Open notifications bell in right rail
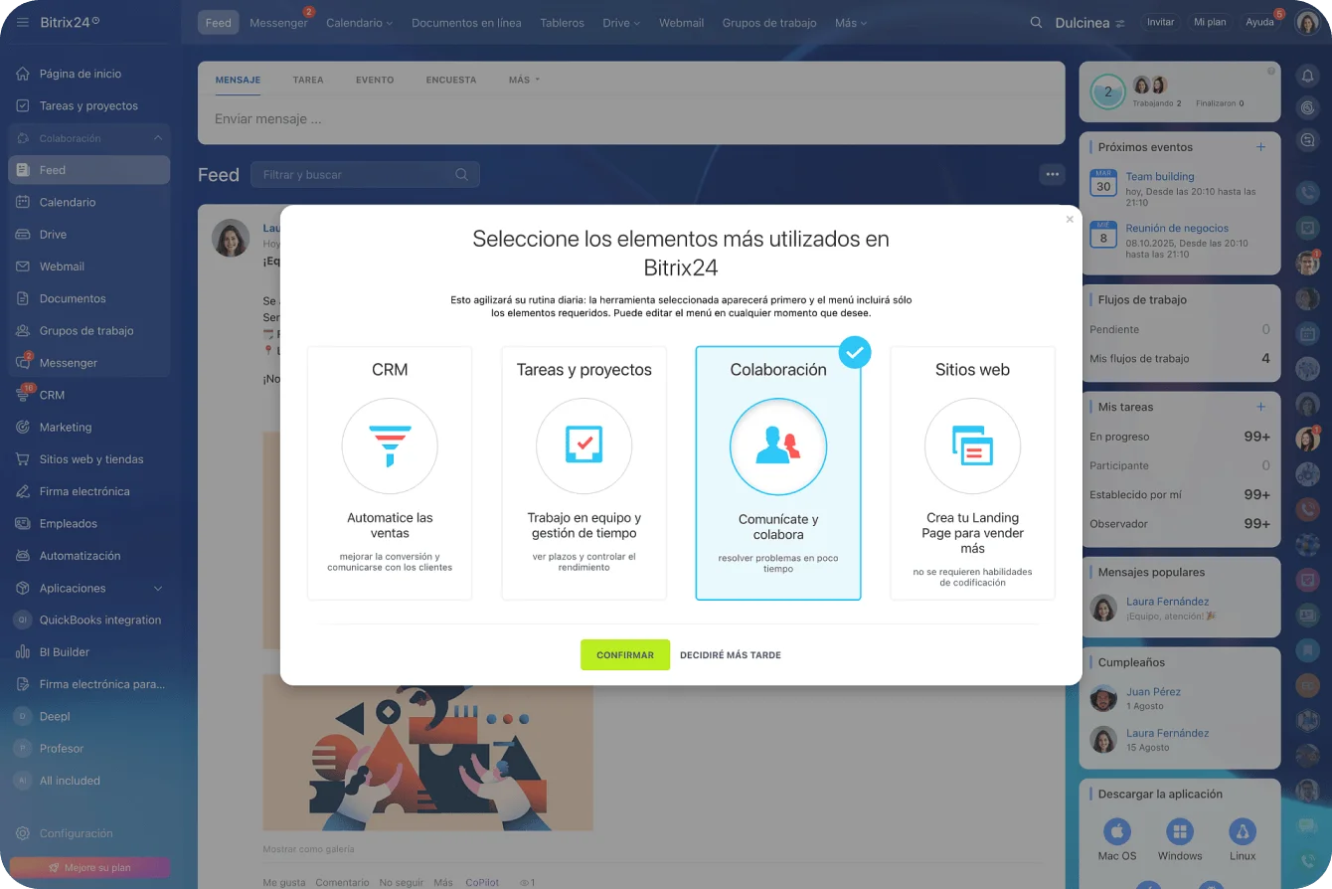 [1307, 77]
